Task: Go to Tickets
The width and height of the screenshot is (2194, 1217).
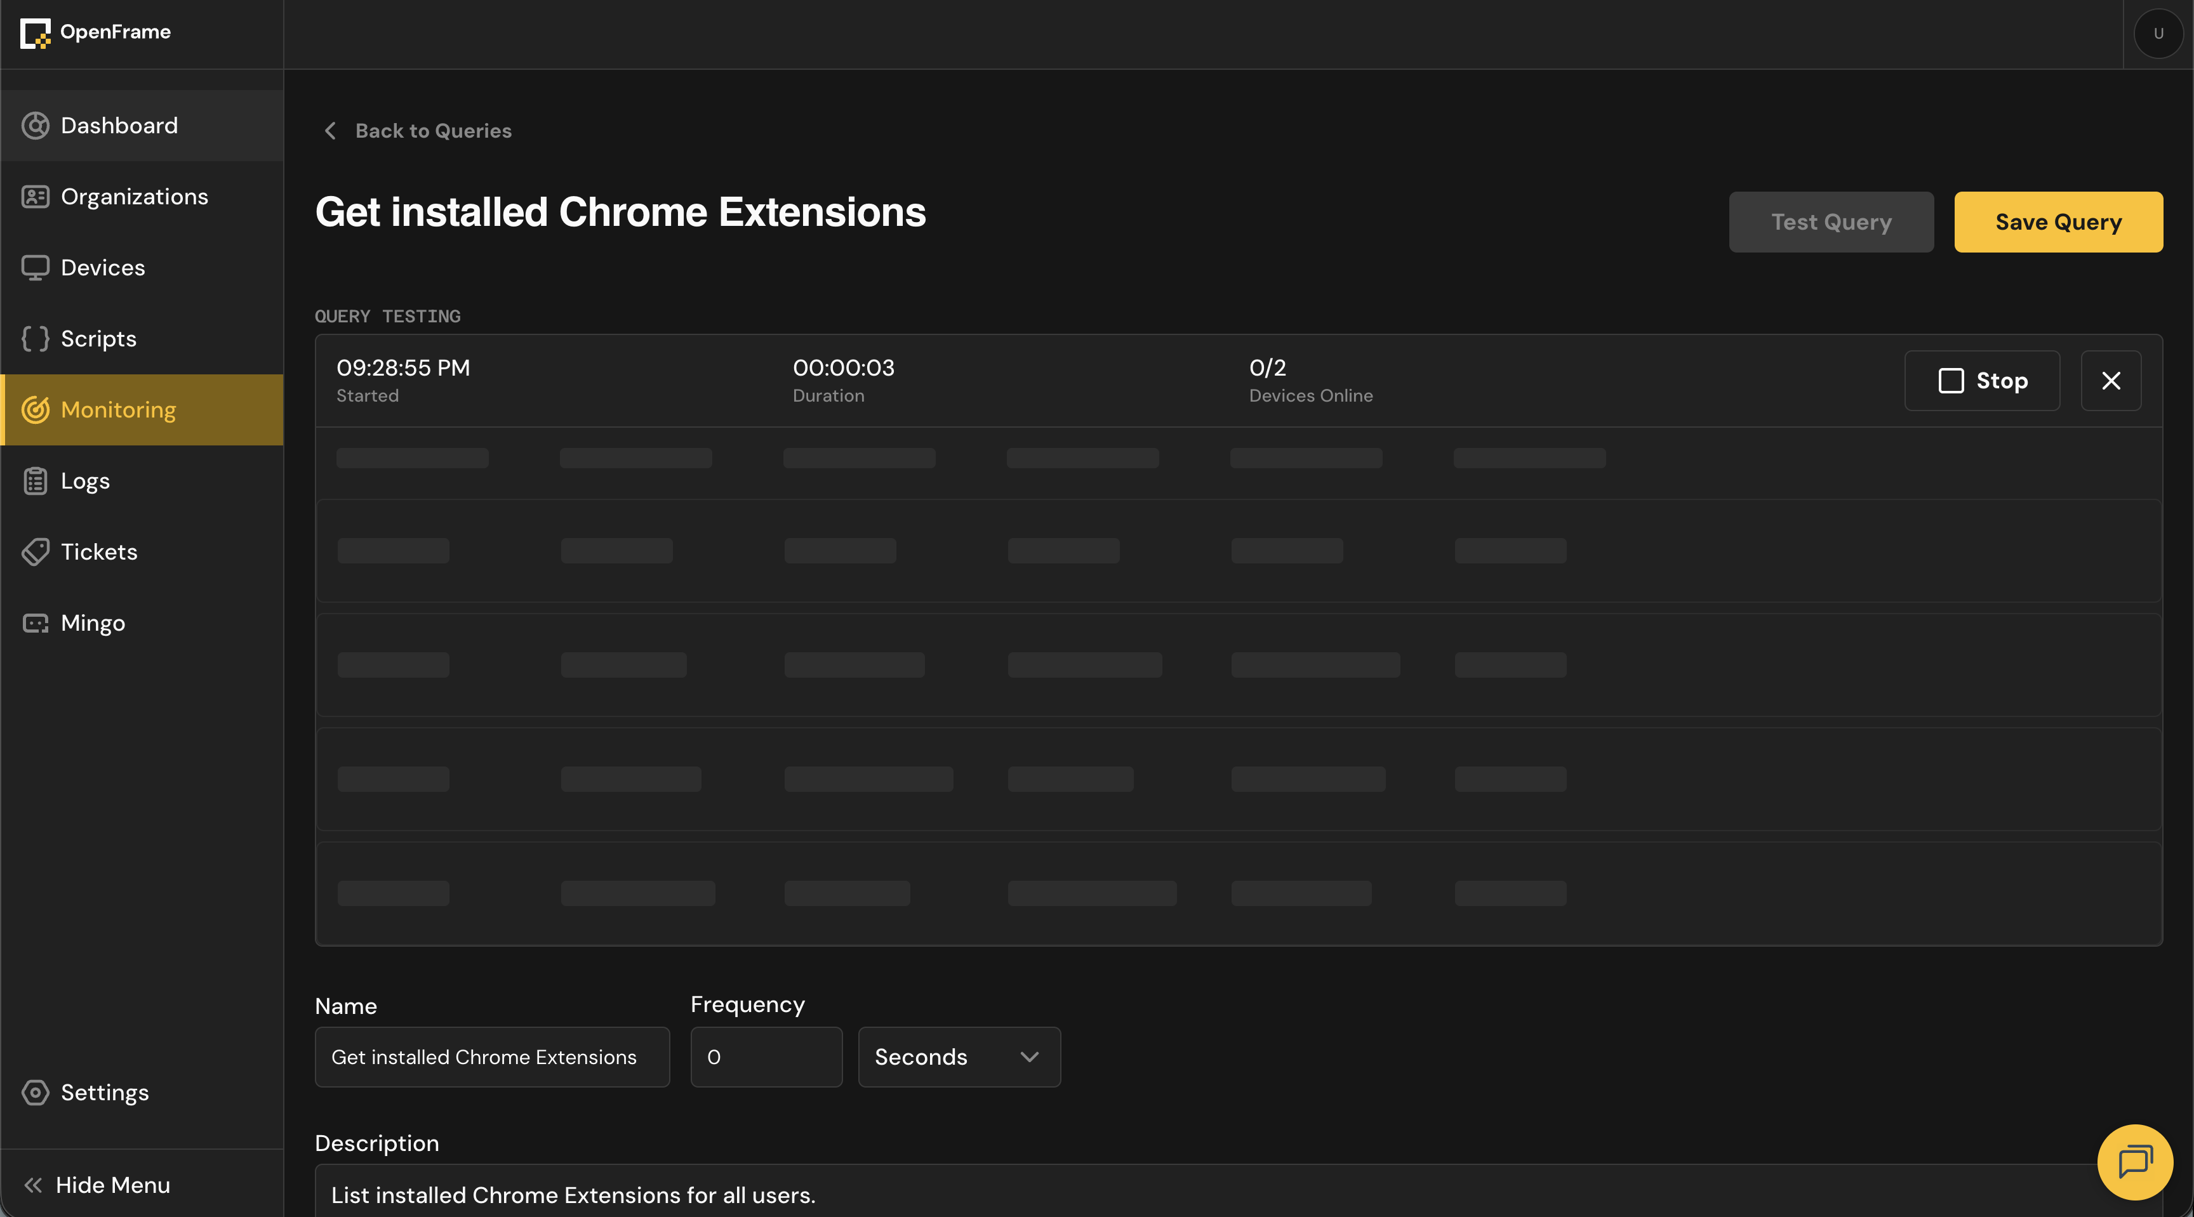Action: pyautogui.click(x=142, y=552)
